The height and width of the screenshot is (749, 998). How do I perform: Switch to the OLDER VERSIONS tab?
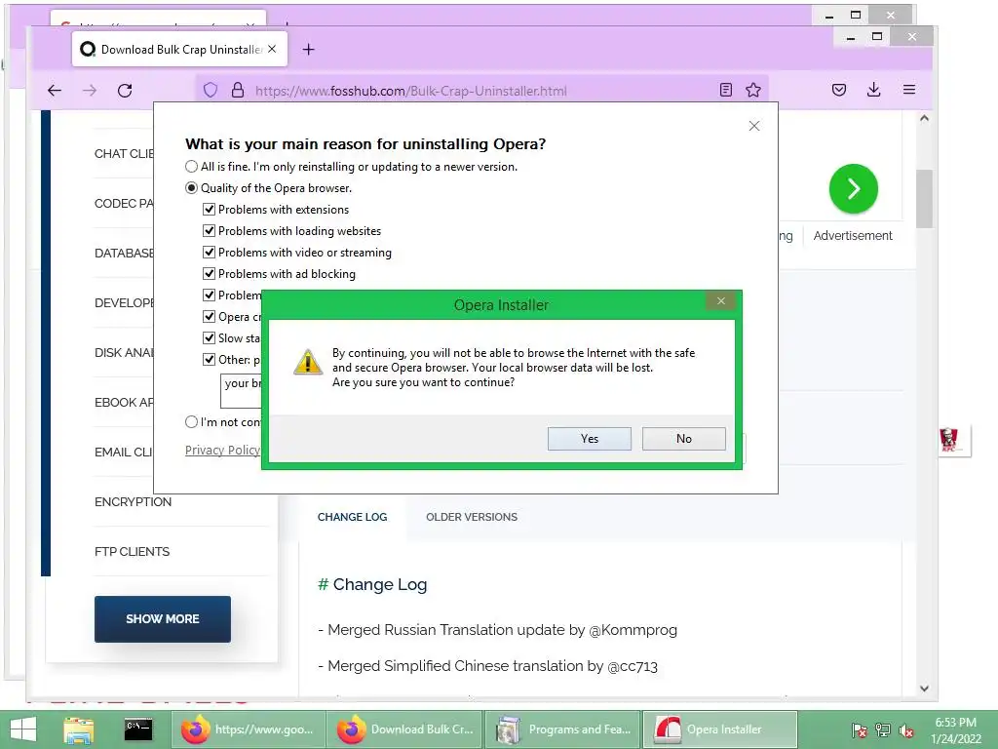472,517
